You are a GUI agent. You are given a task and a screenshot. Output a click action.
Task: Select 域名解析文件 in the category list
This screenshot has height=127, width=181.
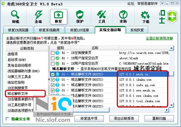[18, 93]
